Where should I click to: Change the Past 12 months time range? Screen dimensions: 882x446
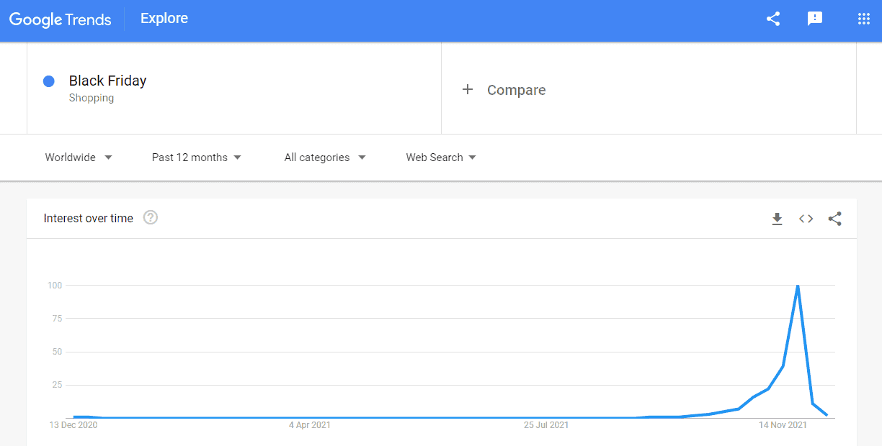click(x=196, y=158)
